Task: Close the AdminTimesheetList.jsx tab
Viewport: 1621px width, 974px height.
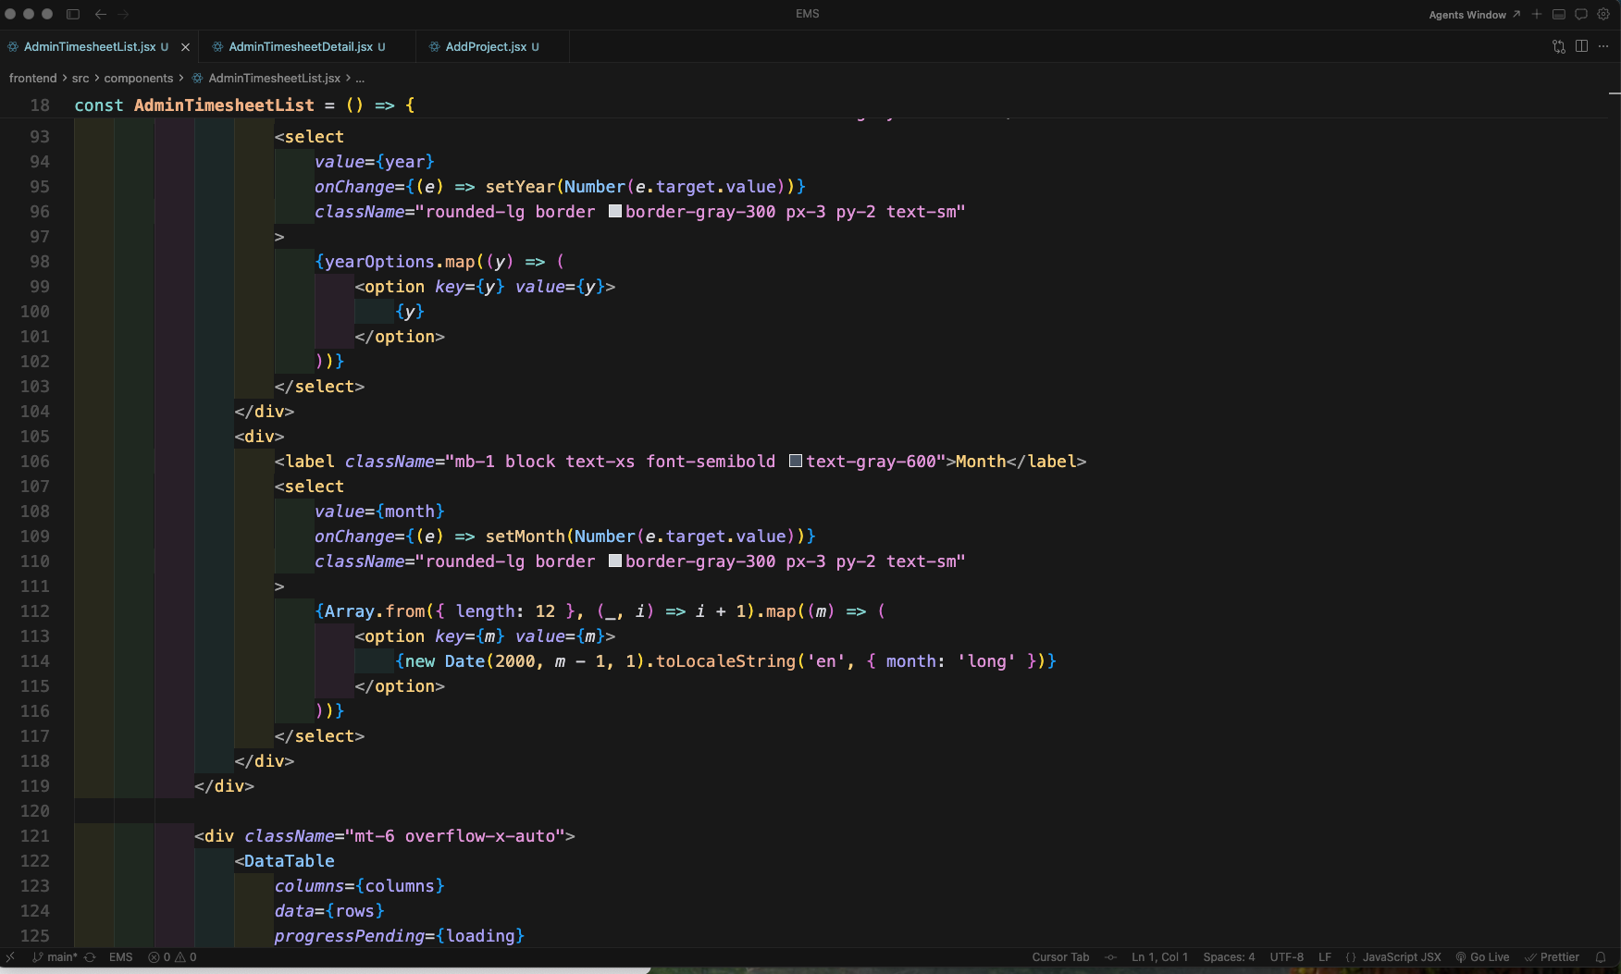Action: coord(185,47)
